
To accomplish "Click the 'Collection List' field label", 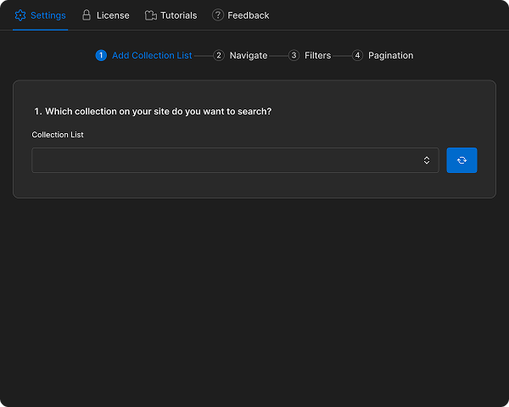I will (x=58, y=135).
